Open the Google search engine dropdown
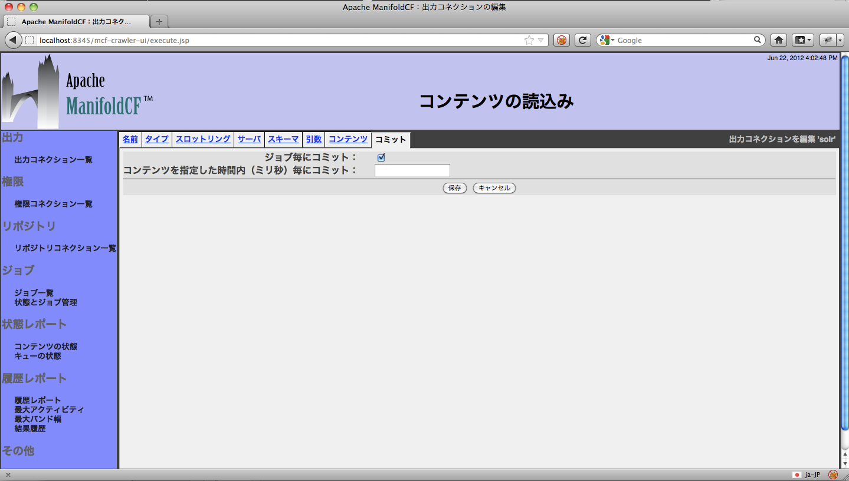Viewport: 849px width, 481px height. coord(606,40)
